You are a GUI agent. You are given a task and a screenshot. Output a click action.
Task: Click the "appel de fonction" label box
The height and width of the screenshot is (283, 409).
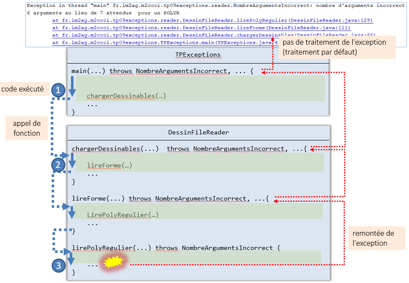click(27, 128)
